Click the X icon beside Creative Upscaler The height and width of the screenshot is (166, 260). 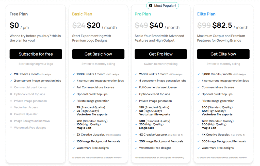[x=11, y=114]
